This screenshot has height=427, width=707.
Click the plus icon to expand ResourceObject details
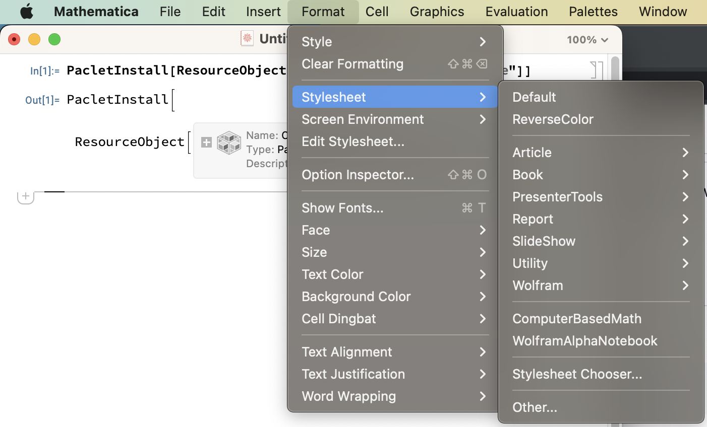pyautogui.click(x=206, y=143)
